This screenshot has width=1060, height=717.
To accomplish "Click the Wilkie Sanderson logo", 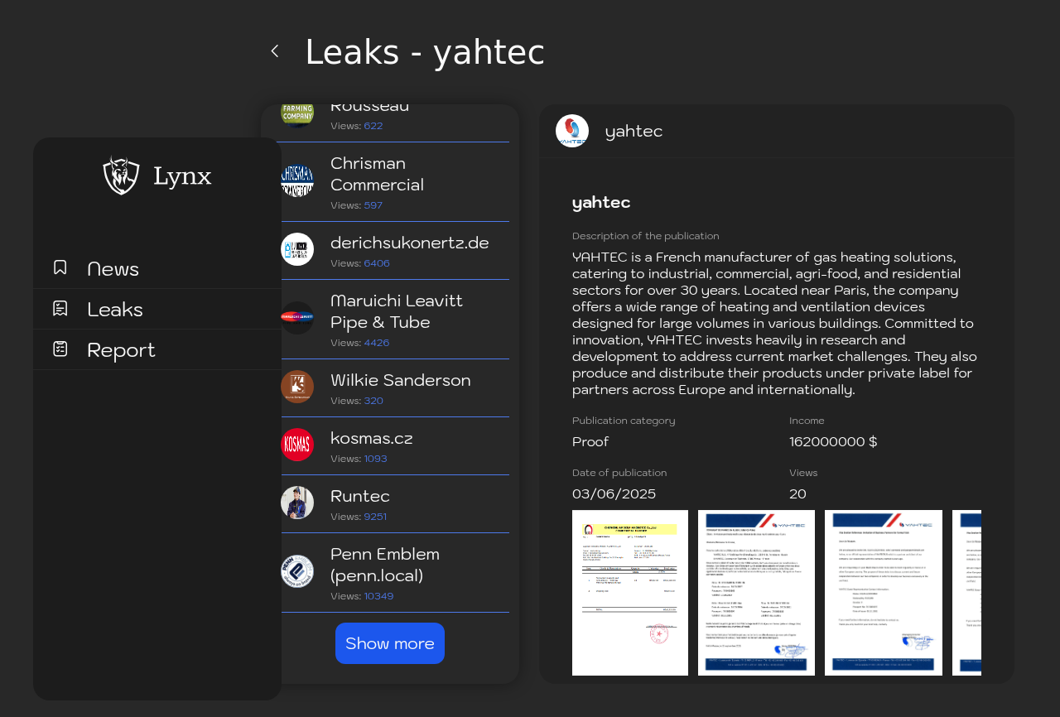I will click(297, 387).
